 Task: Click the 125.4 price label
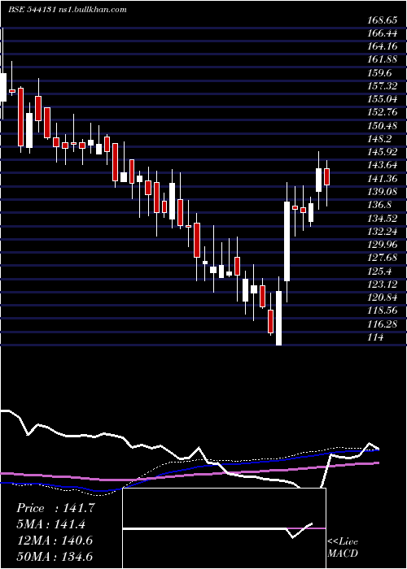click(380, 271)
